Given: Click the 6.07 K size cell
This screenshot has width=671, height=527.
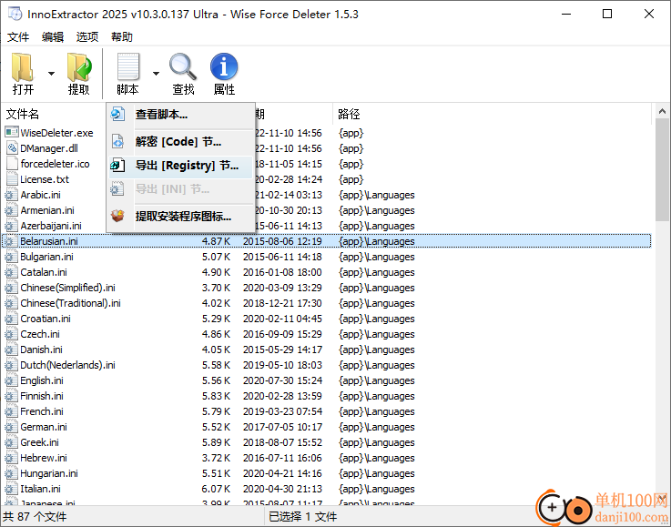Looking at the screenshot, I should click(x=216, y=489).
